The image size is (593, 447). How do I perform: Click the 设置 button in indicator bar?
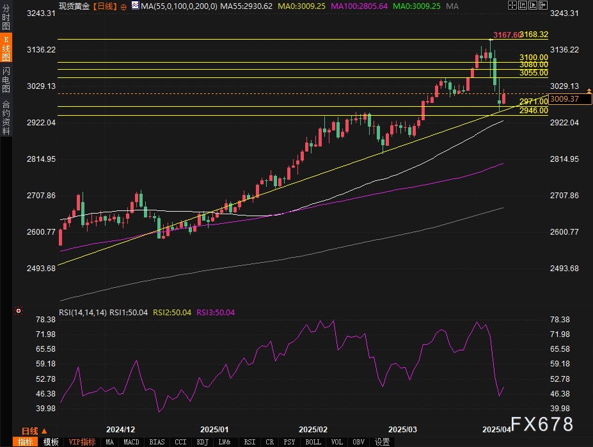click(x=382, y=442)
